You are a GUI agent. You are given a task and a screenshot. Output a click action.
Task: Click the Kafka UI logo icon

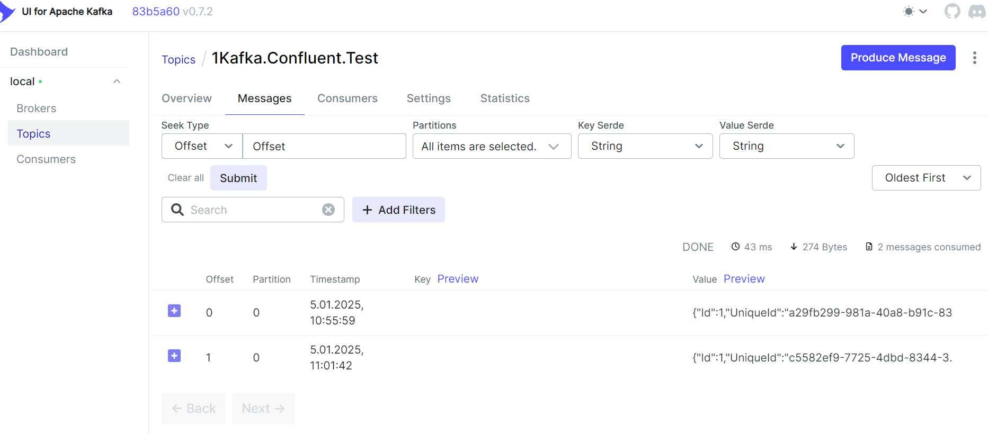pos(6,12)
